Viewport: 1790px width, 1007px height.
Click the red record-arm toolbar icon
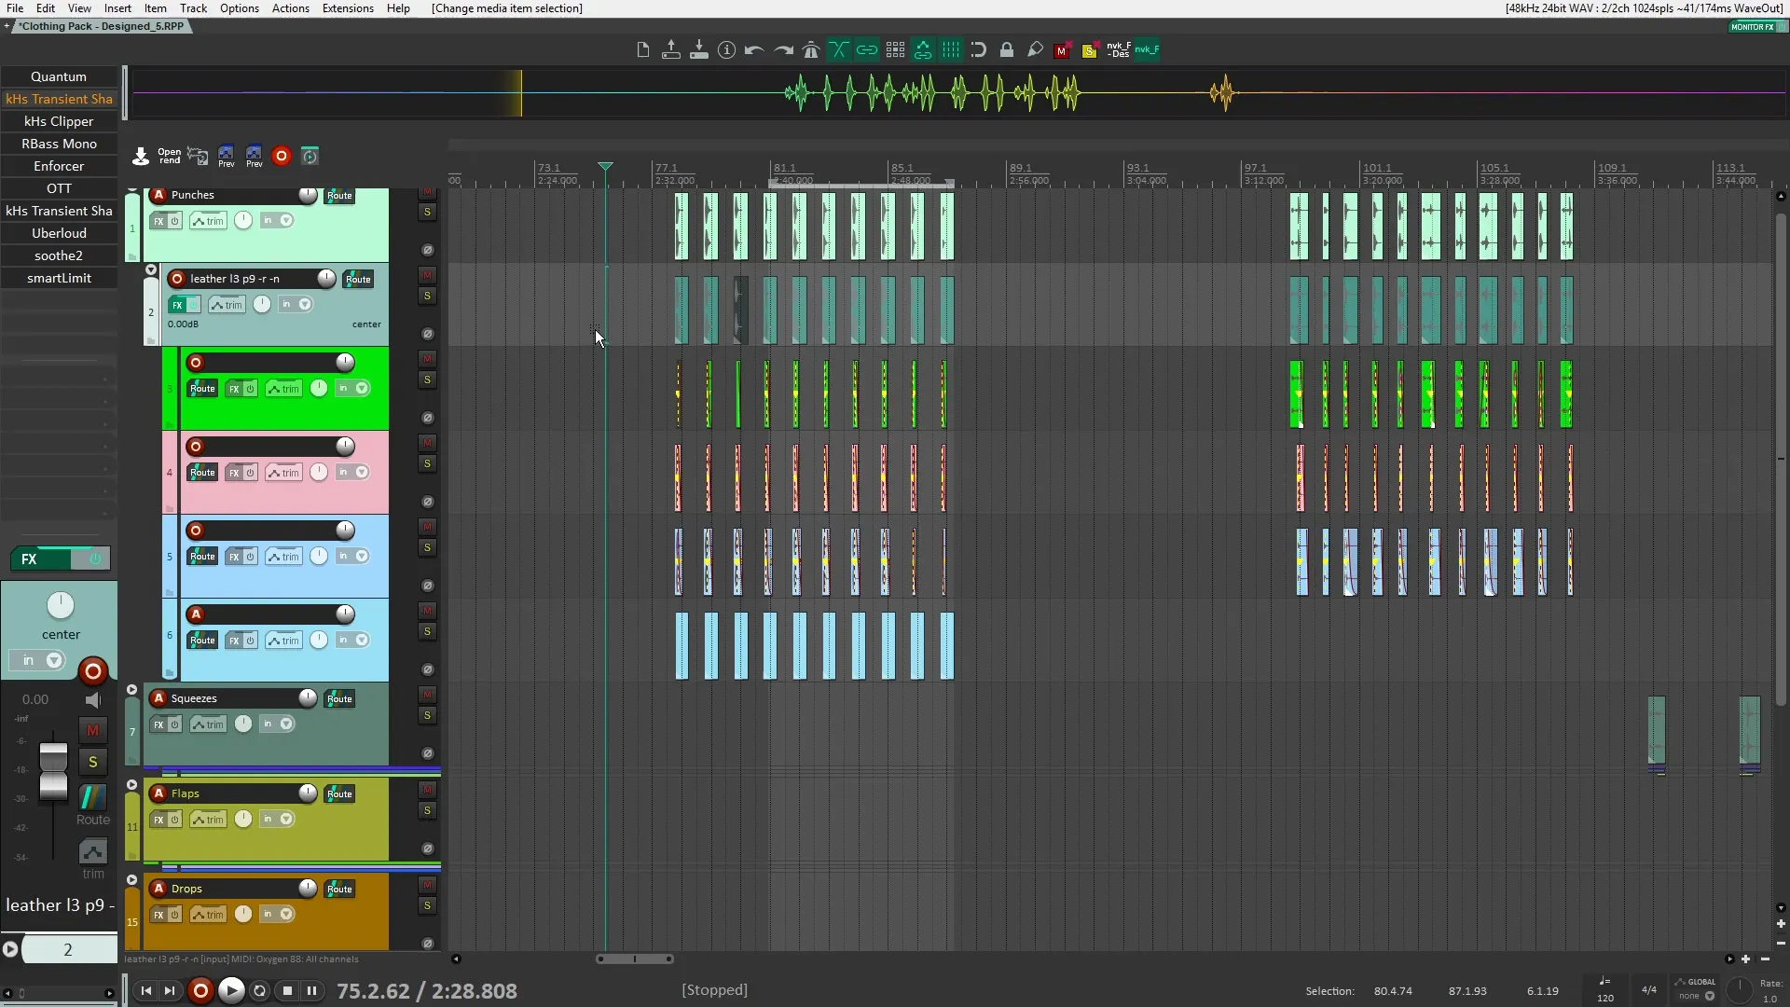point(282,157)
